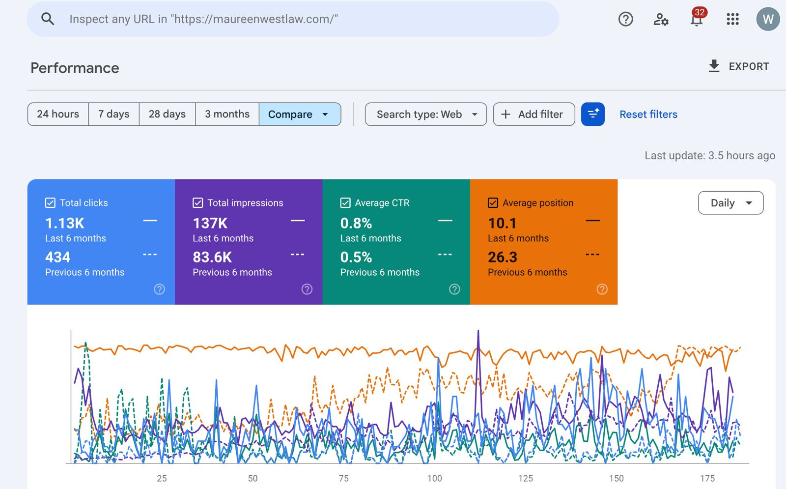This screenshot has width=786, height=489.
Task: Select the 28 days range tab
Action: coord(167,114)
